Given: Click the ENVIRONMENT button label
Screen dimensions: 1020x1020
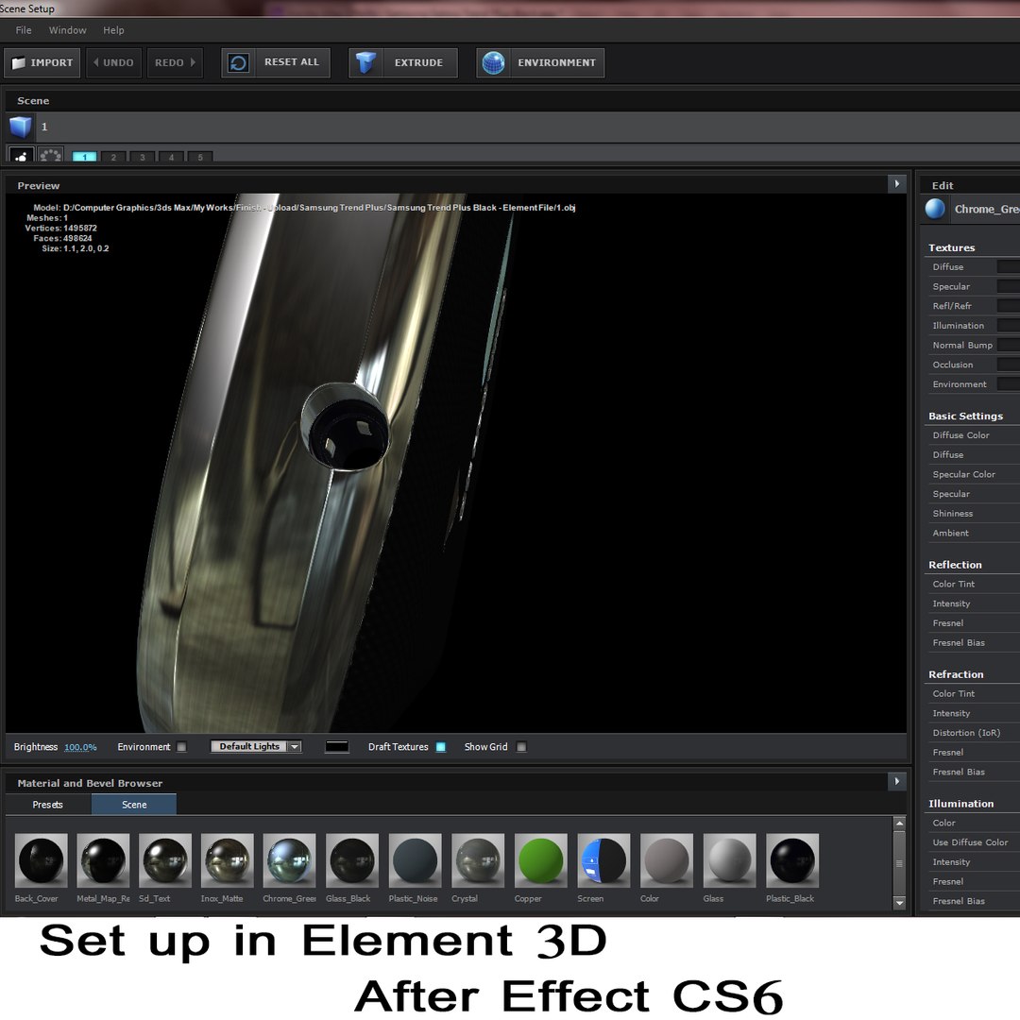Looking at the screenshot, I should [x=556, y=62].
